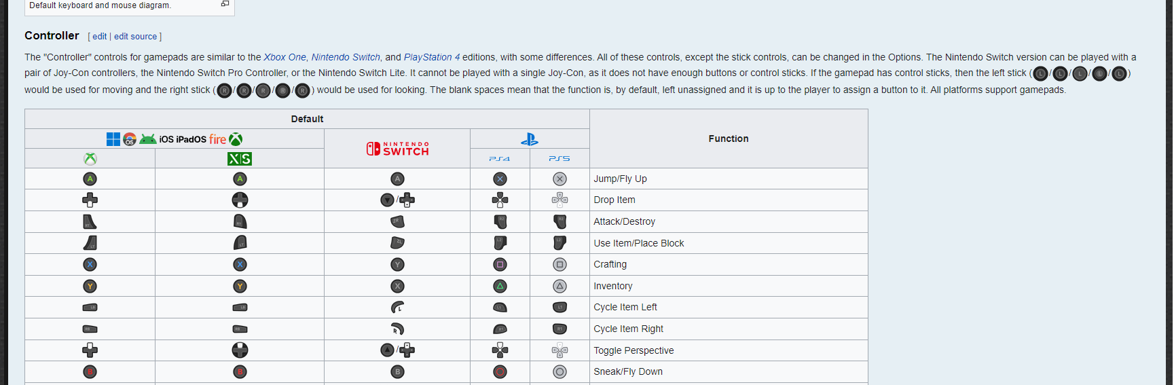Screen dimensions: 1174x385
Task: Click PS4 red circle button in Sneak row
Action: click(500, 372)
